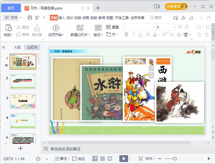Expand more quick access toolbar tools
Image resolution: width=215 pixels, height=164 pixels.
pos(44,18)
